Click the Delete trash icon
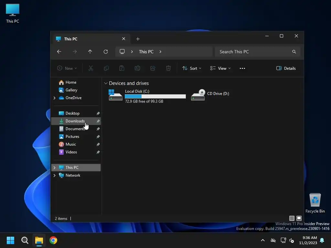The image size is (331, 248). 168,68
